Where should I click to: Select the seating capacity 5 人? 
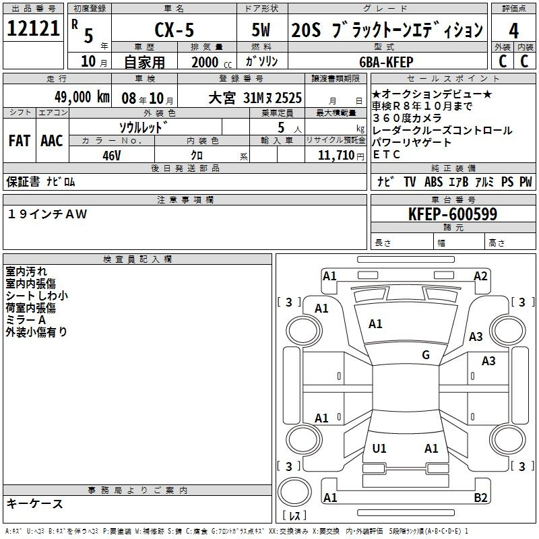coord(290,128)
